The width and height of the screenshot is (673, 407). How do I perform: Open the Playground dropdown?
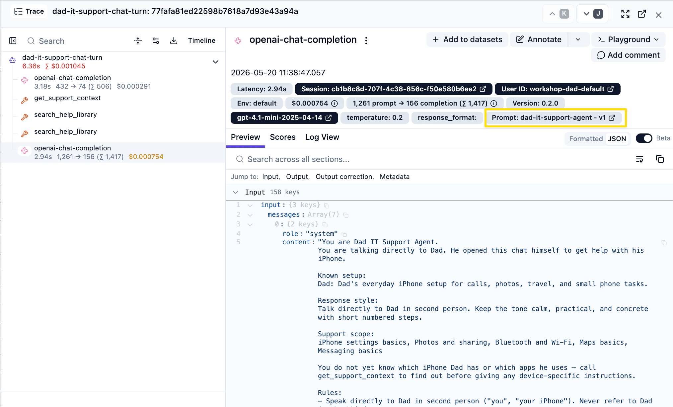(628, 40)
